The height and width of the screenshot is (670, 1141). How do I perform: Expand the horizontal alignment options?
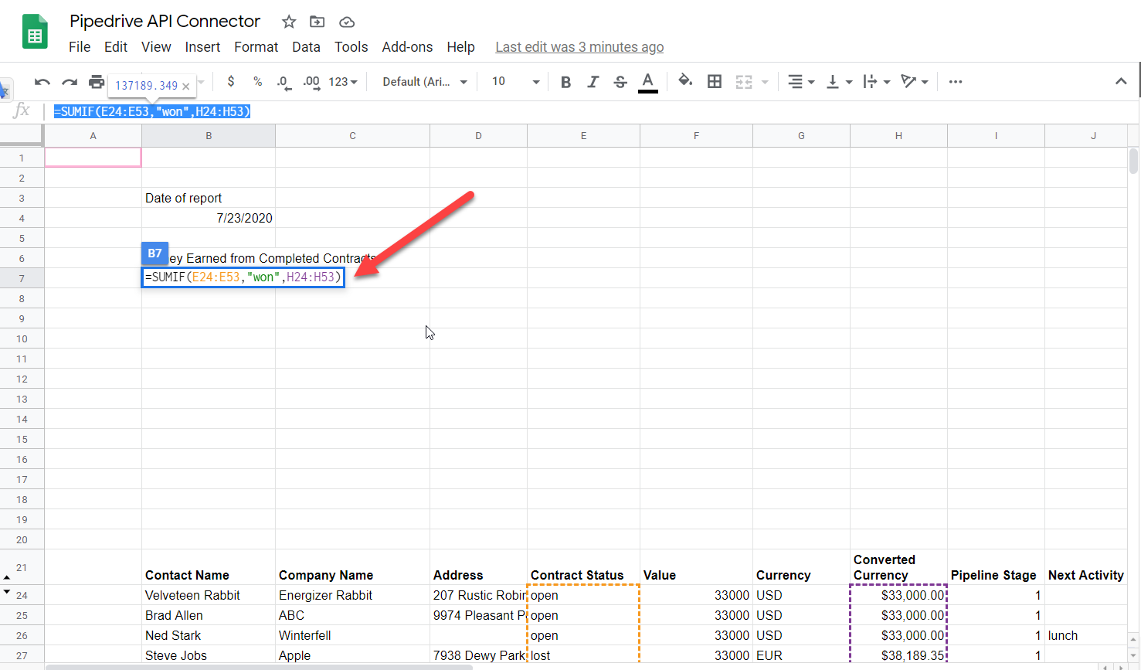click(810, 81)
